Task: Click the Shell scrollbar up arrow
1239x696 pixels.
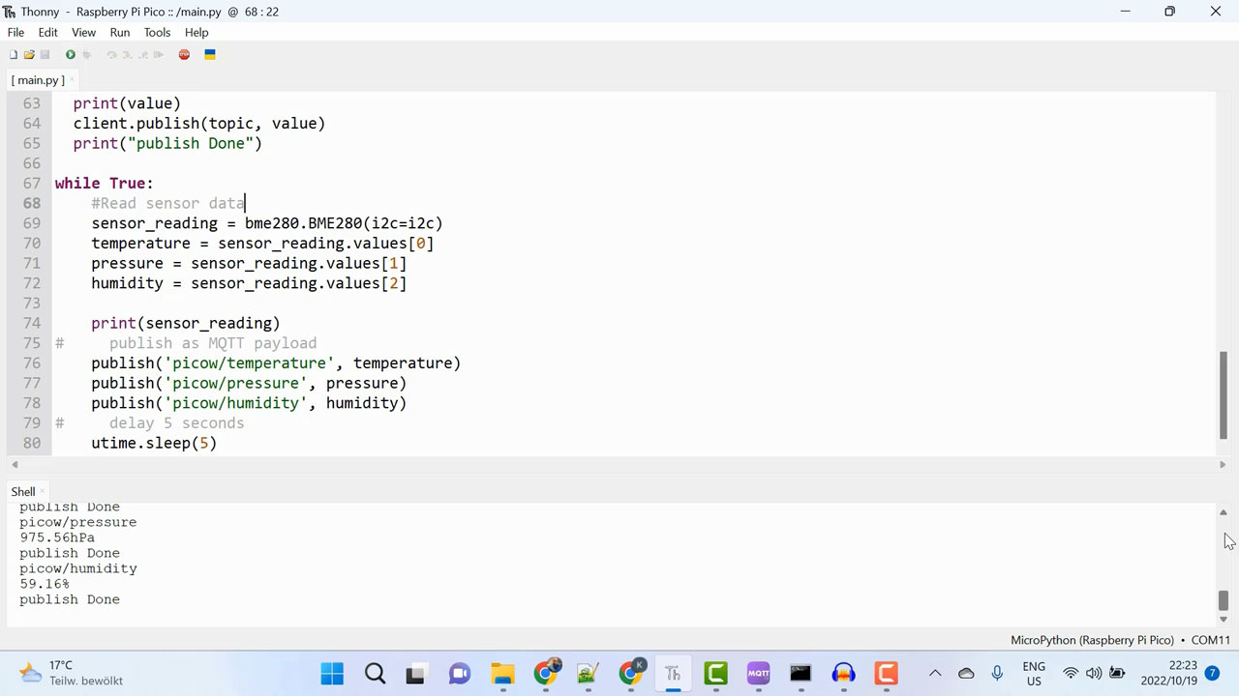Action: (1223, 512)
